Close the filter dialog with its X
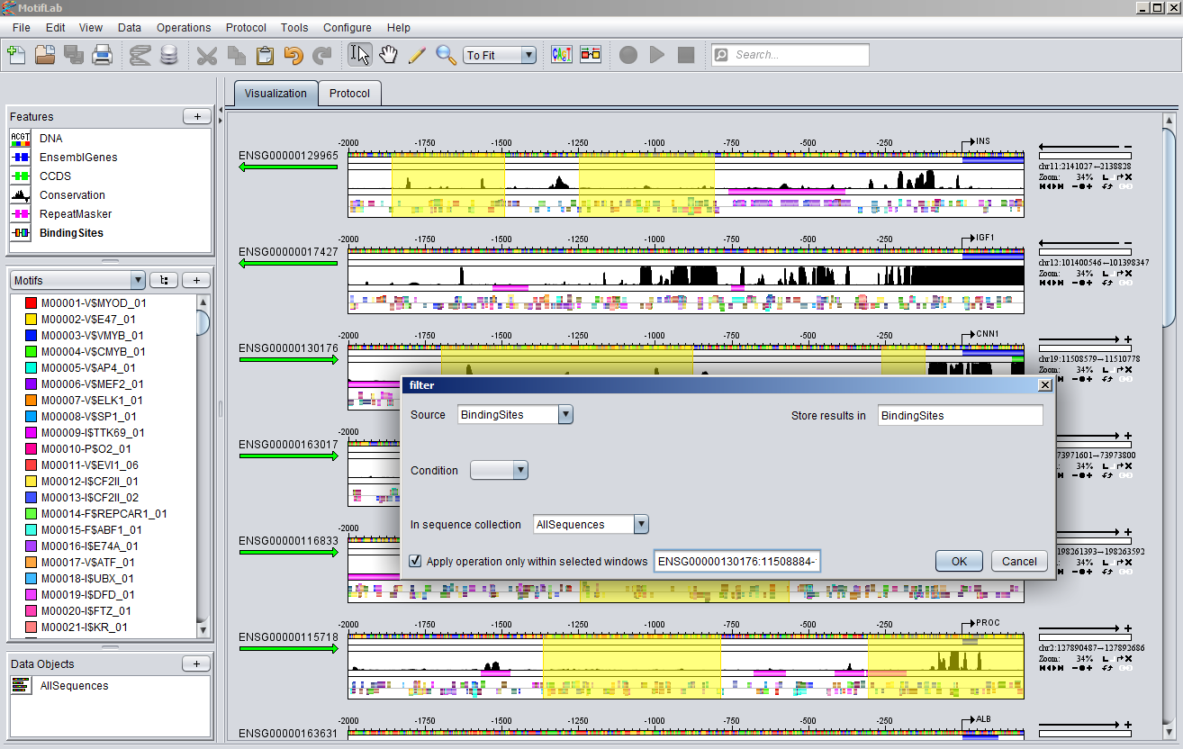The height and width of the screenshot is (749, 1183). point(1045,384)
